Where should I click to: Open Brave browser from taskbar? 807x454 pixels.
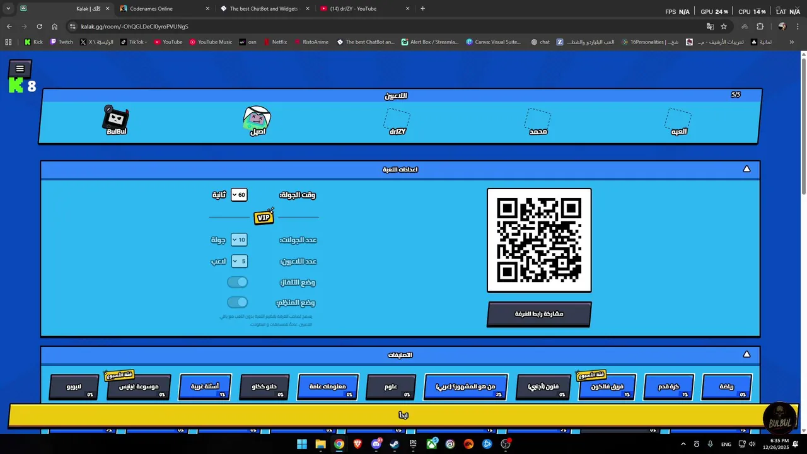pos(357,444)
